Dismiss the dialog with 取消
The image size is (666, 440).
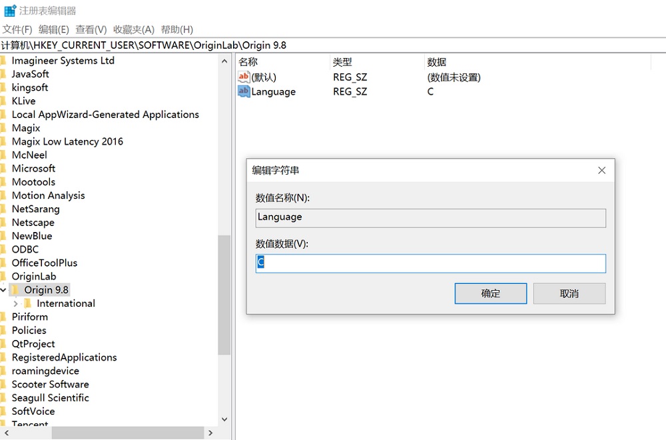[569, 293]
